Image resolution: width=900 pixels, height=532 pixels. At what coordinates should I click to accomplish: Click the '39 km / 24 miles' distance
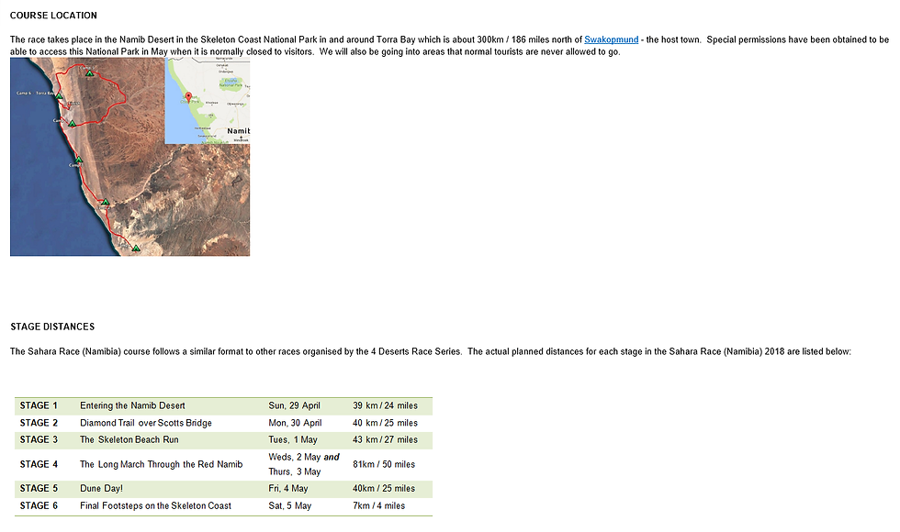pyautogui.click(x=385, y=405)
